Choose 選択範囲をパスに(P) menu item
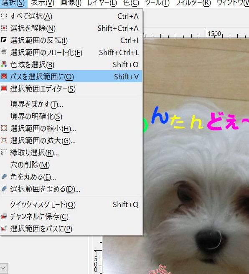Screen dimensions: 249x274 71,228
